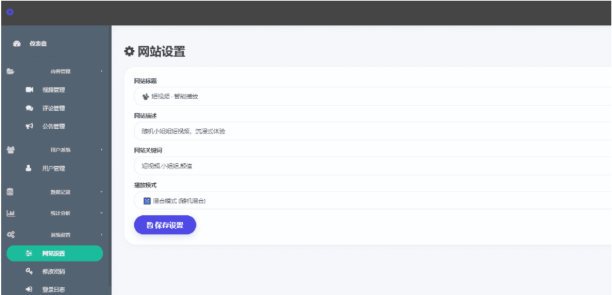Click the purple logo in the top bar
The image size is (612, 295).
(10, 12)
